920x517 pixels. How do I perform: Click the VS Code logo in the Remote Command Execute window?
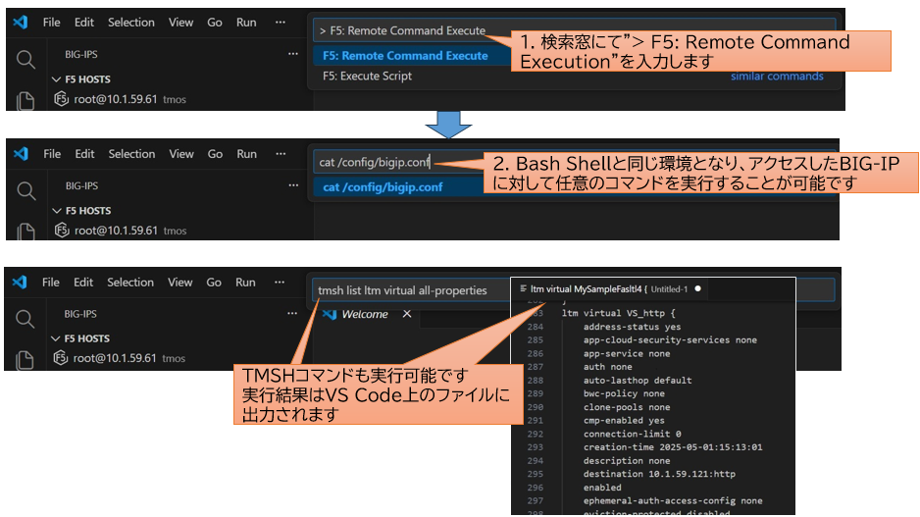21,23
